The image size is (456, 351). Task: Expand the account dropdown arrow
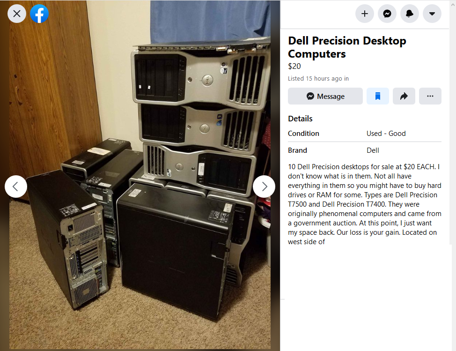coord(432,14)
